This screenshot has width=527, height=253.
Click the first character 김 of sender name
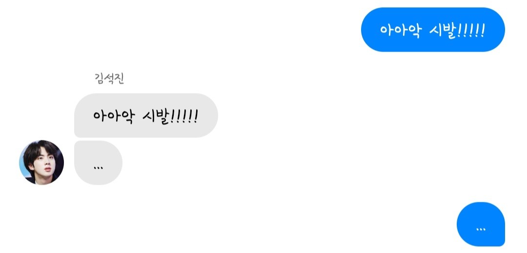pyautogui.click(x=100, y=78)
